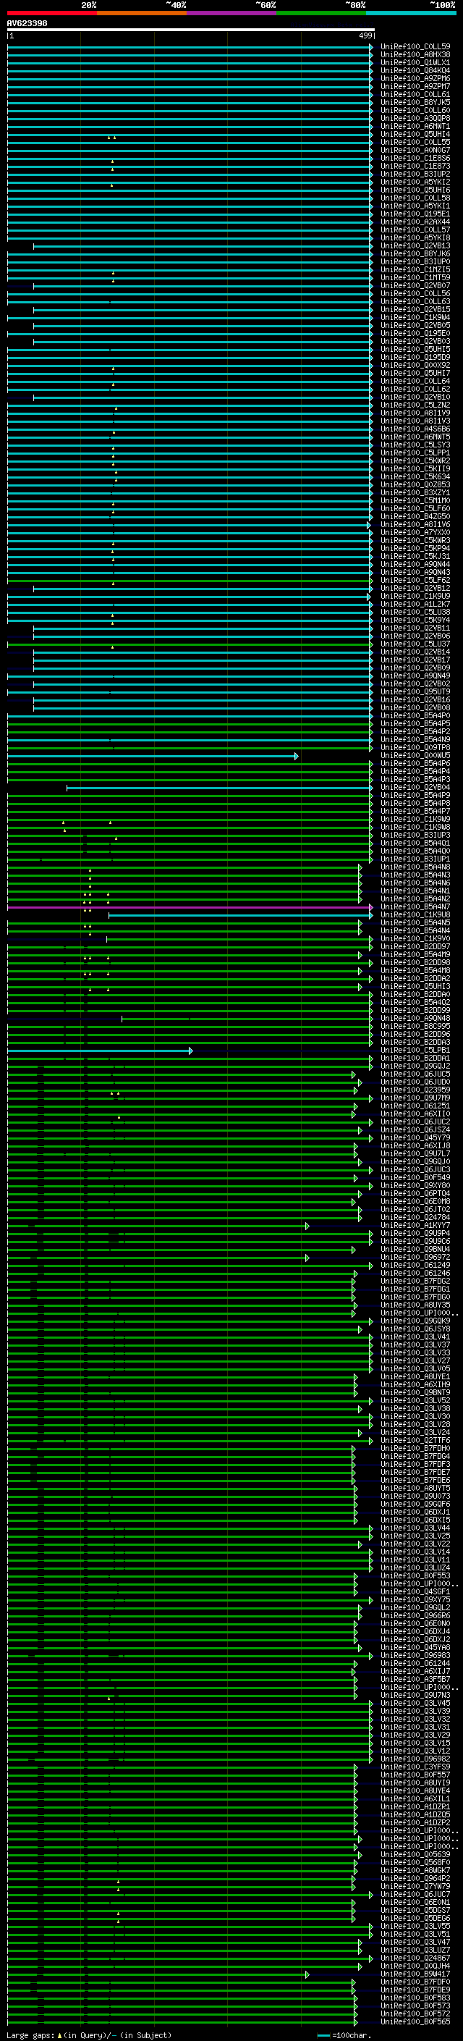Image resolution: width=463 pixels, height=2041 pixels.
Task: Click hit label UniRef100_Q195E1
Action: (x=415, y=214)
